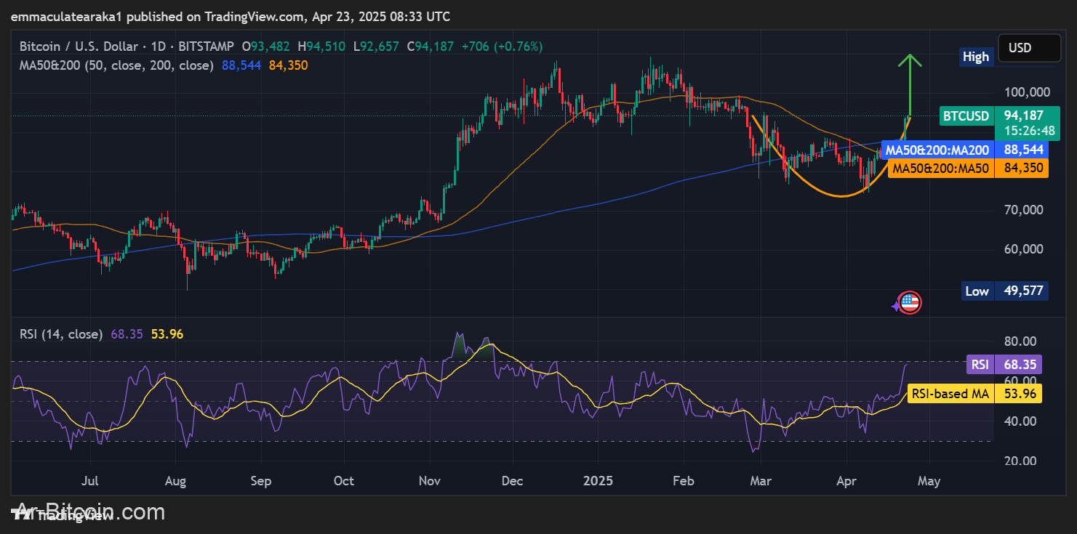The height and width of the screenshot is (534, 1077).
Task: Click the 20.00 RSI axis value
Action: 1020,461
